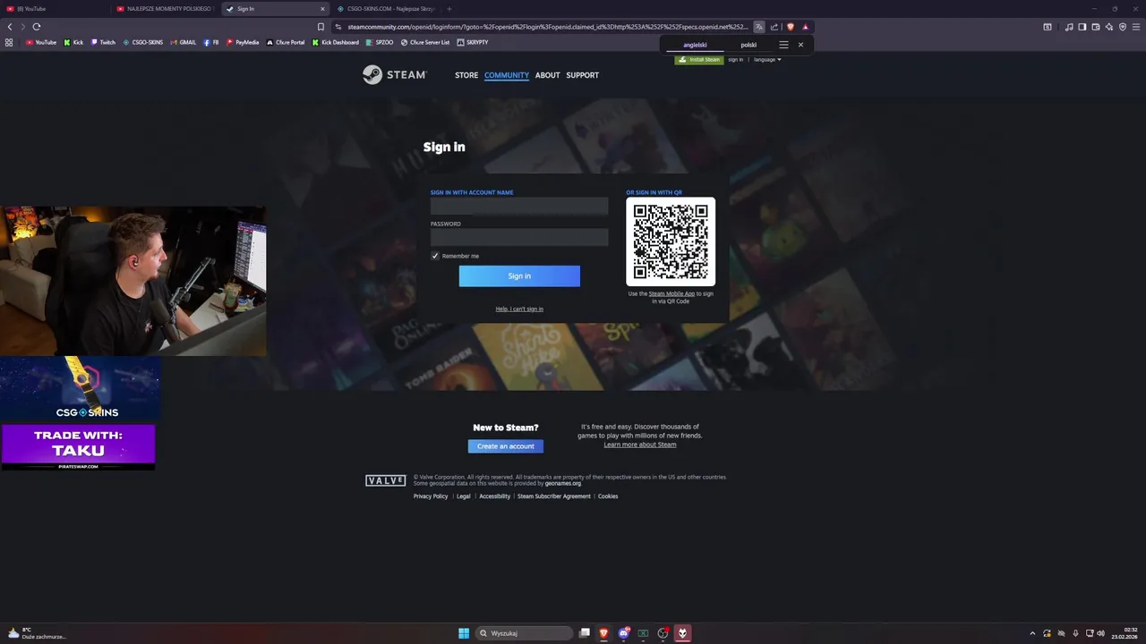Screen dimensions: 1146x644
Task: Expand the Steam language dropdown
Action: tap(767, 60)
